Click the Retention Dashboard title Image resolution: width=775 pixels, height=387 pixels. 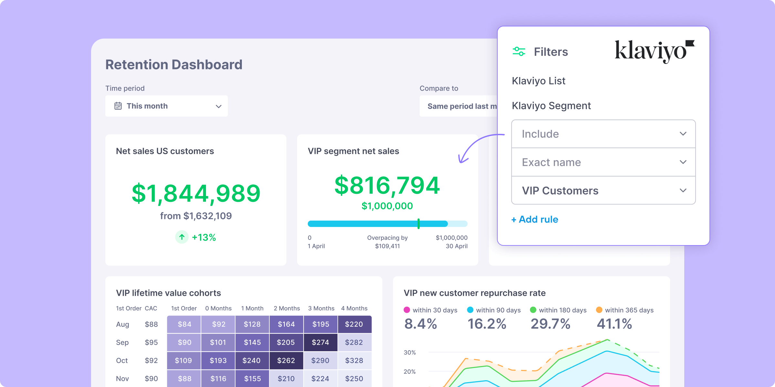174,64
